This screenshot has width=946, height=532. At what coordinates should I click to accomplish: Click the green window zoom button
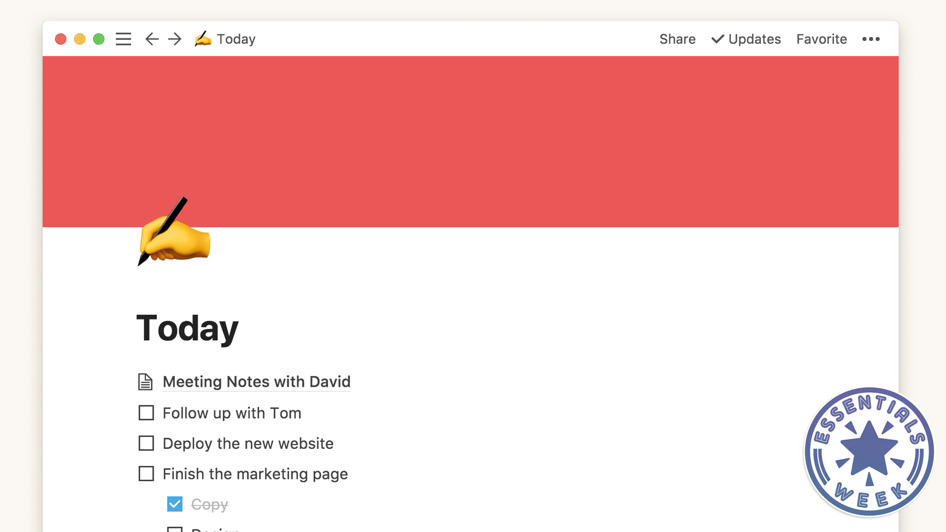click(99, 39)
